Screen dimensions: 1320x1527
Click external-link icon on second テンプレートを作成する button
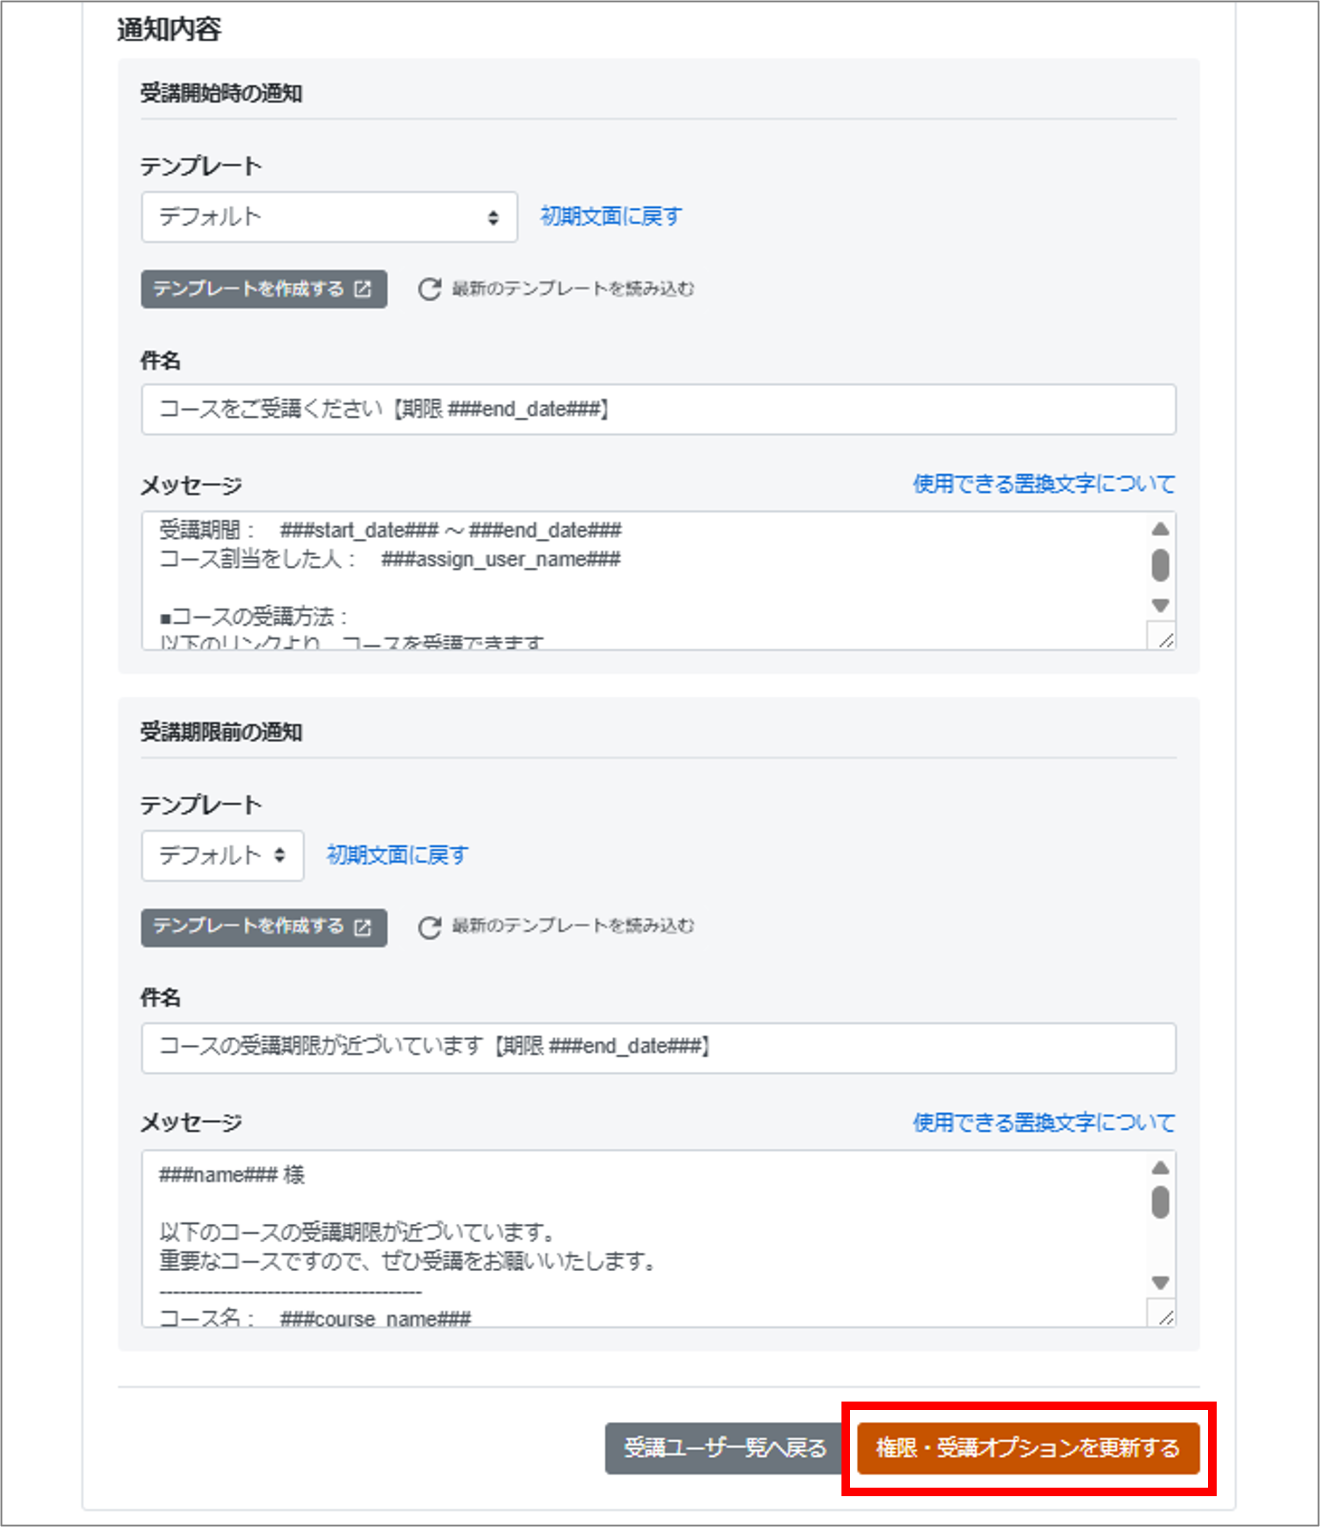(x=363, y=927)
